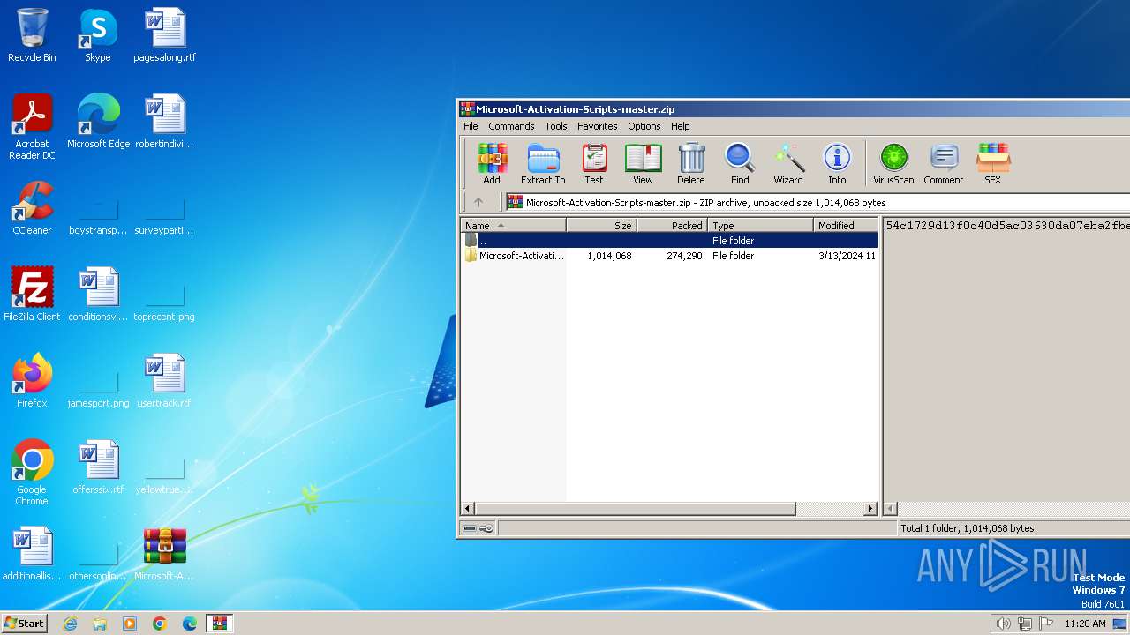
Task: Select the additionallis... desktop document
Action: (32, 554)
